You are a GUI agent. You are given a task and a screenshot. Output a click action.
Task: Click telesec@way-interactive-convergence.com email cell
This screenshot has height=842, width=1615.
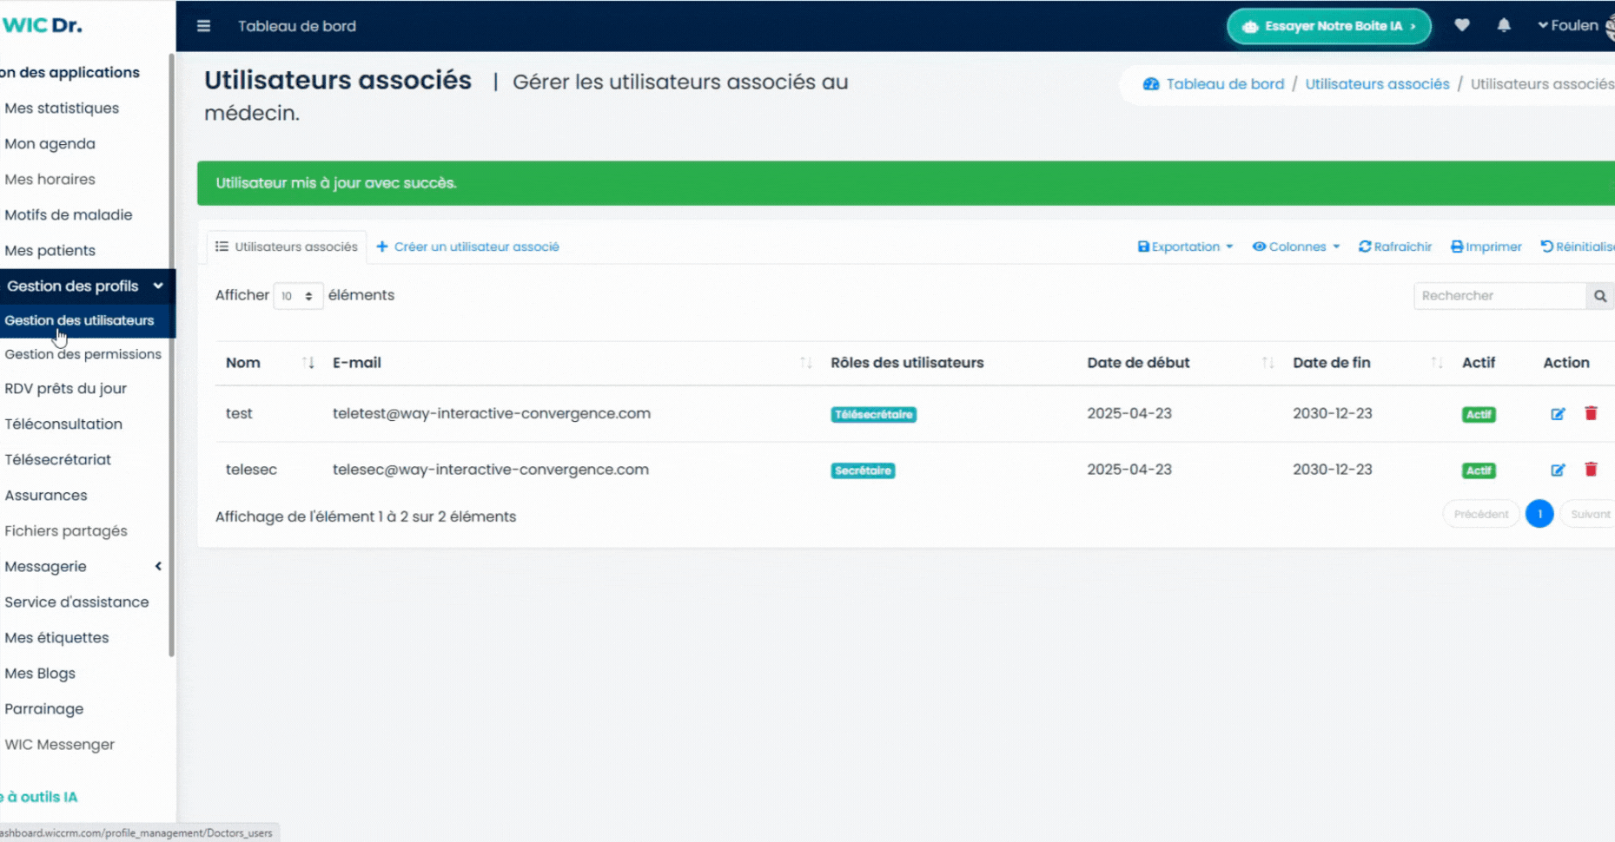click(x=491, y=469)
